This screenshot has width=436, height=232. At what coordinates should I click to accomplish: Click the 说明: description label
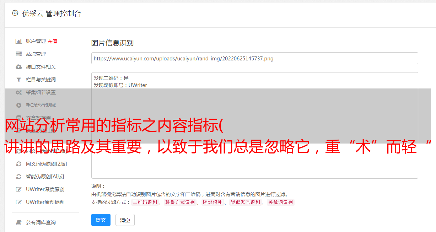click(x=98, y=186)
